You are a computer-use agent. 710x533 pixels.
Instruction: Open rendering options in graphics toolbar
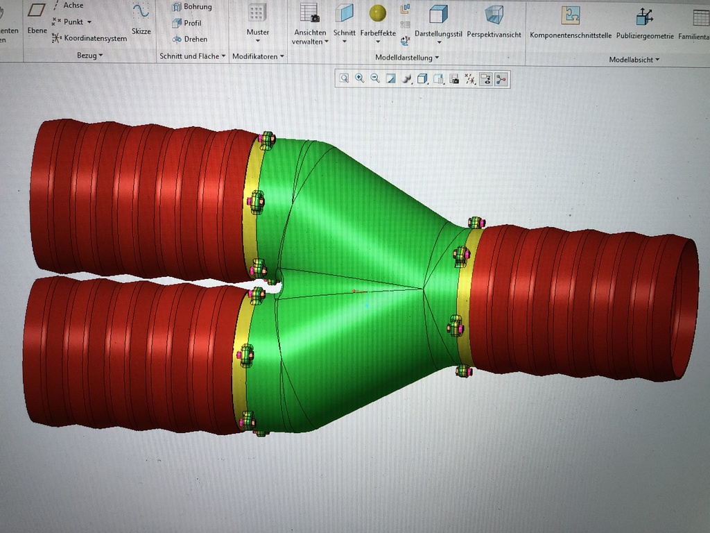(406, 79)
